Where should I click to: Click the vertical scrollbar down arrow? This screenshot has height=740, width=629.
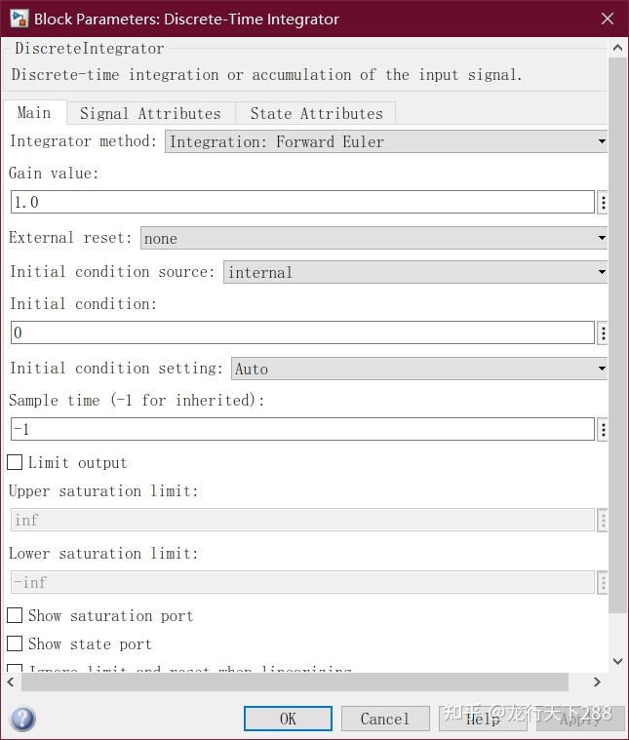click(617, 661)
